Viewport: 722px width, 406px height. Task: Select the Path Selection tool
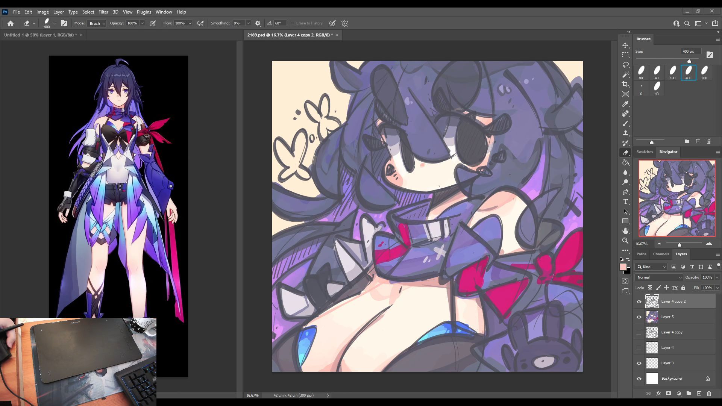point(625,211)
